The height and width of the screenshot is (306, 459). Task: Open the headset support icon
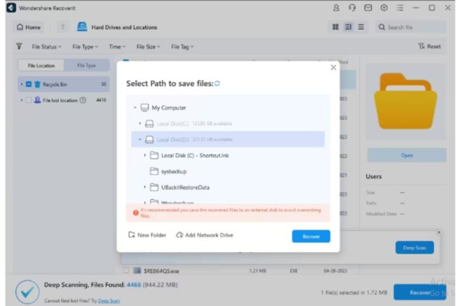pyautogui.click(x=352, y=8)
